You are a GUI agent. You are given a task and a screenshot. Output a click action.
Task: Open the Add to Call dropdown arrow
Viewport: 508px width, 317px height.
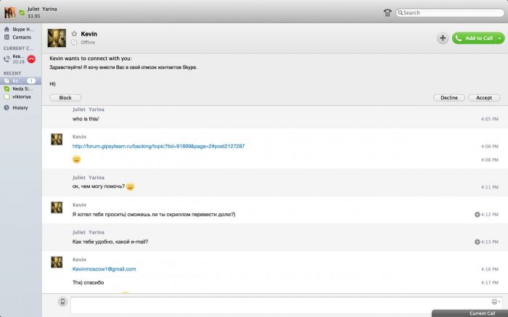[x=499, y=38]
